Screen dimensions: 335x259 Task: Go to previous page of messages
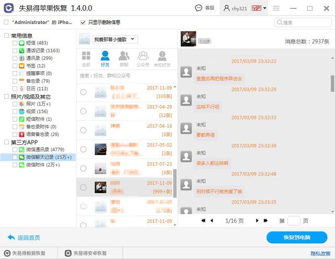[211, 221]
